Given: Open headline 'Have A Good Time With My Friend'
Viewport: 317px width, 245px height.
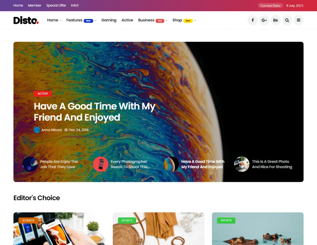Looking at the screenshot, I should click(95, 112).
